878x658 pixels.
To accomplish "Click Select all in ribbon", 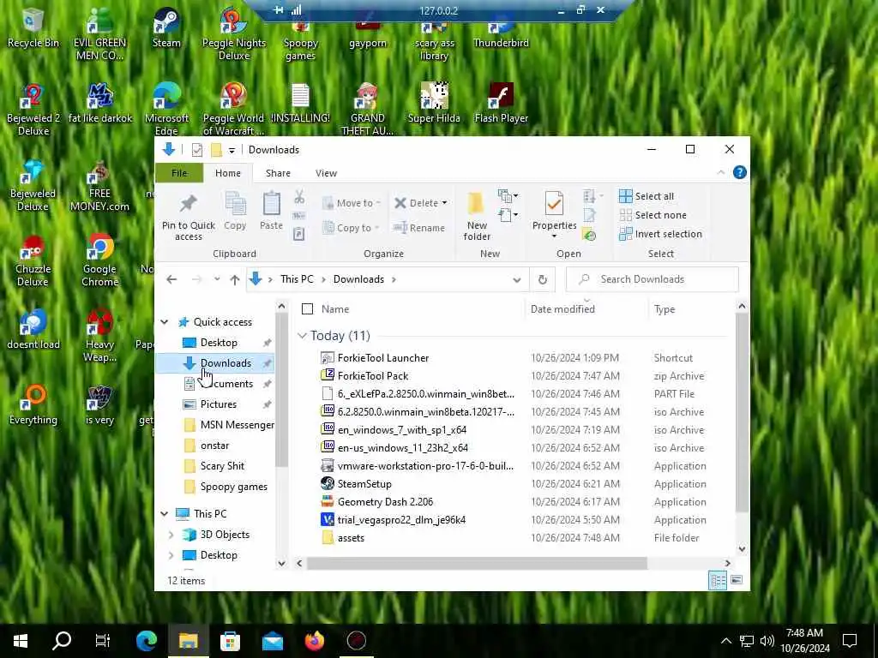I will (646, 196).
